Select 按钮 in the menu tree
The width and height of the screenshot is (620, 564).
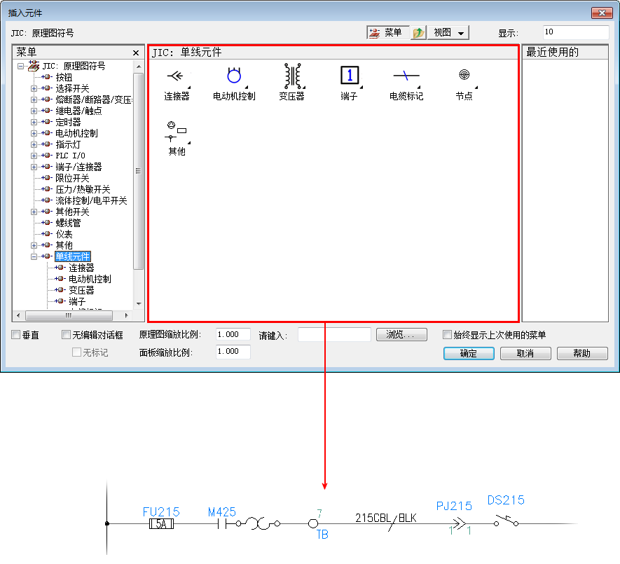pyautogui.click(x=64, y=78)
